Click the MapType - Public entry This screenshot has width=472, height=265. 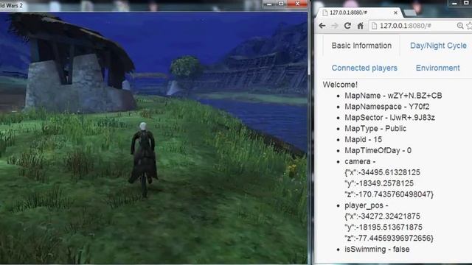pos(375,129)
